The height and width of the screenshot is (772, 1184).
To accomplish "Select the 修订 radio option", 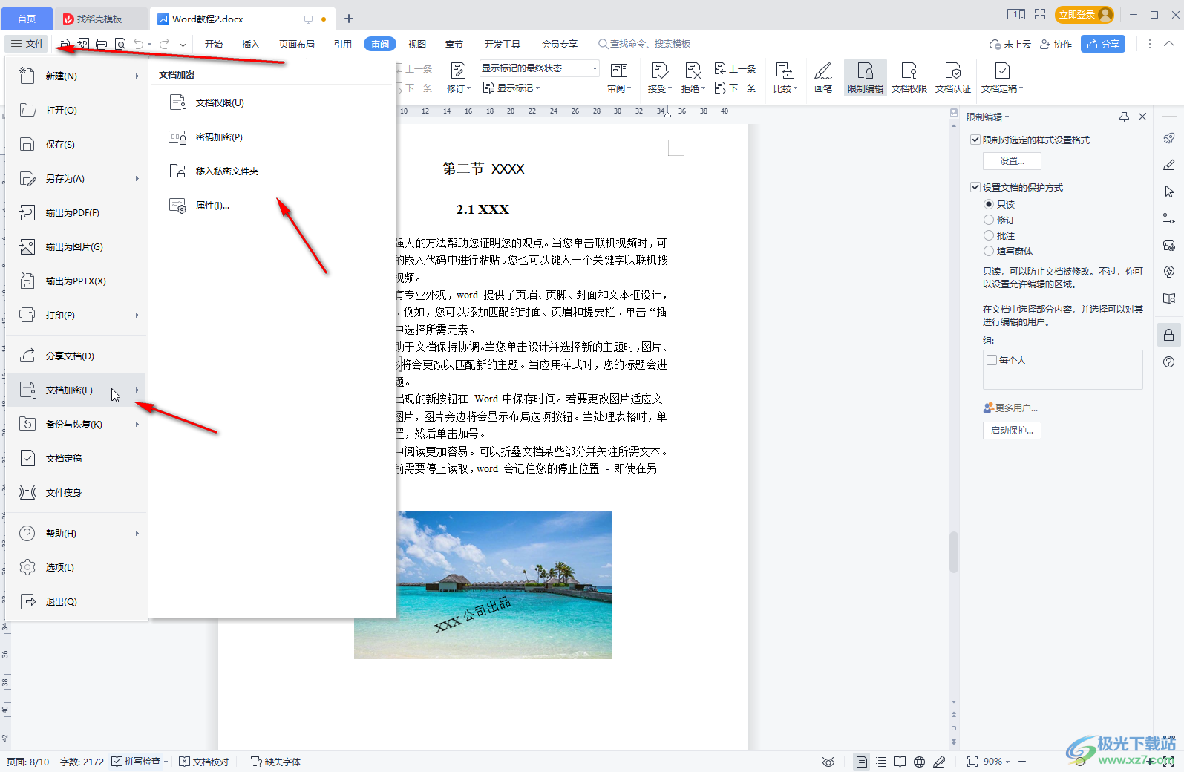I will click(989, 220).
